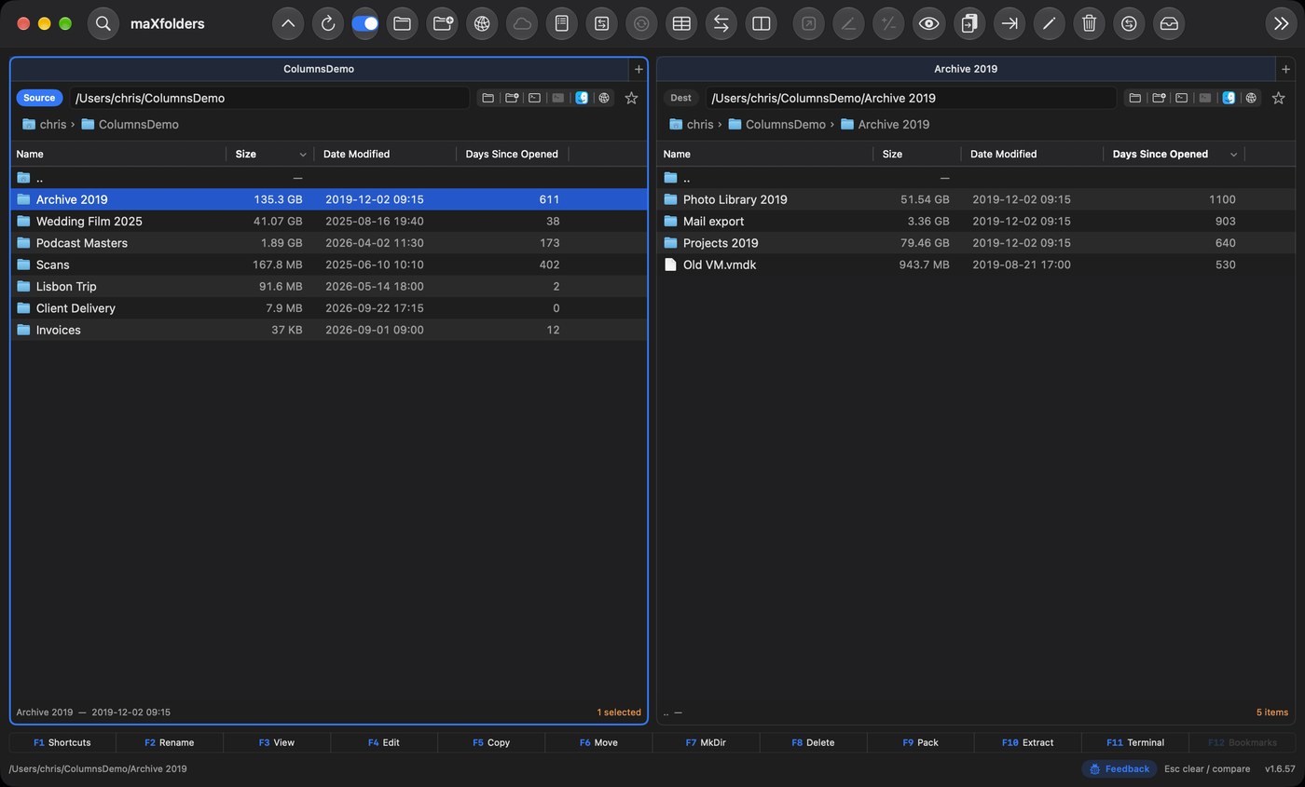Viewport: 1305px width, 787px height.
Task: Click the inbox tray toolbar button
Action: pyautogui.click(x=1169, y=23)
